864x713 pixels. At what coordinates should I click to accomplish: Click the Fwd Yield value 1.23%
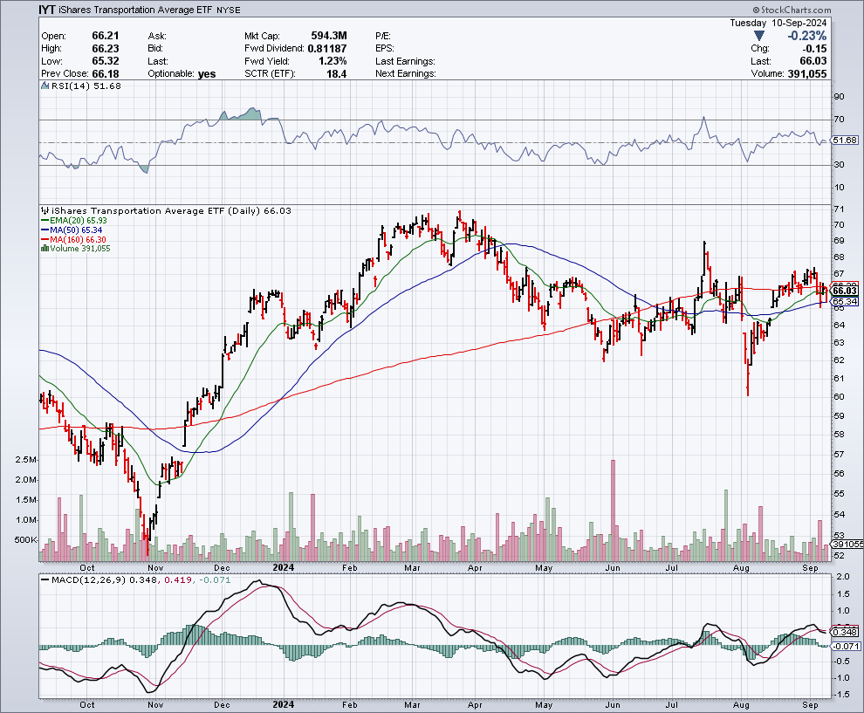click(x=333, y=61)
